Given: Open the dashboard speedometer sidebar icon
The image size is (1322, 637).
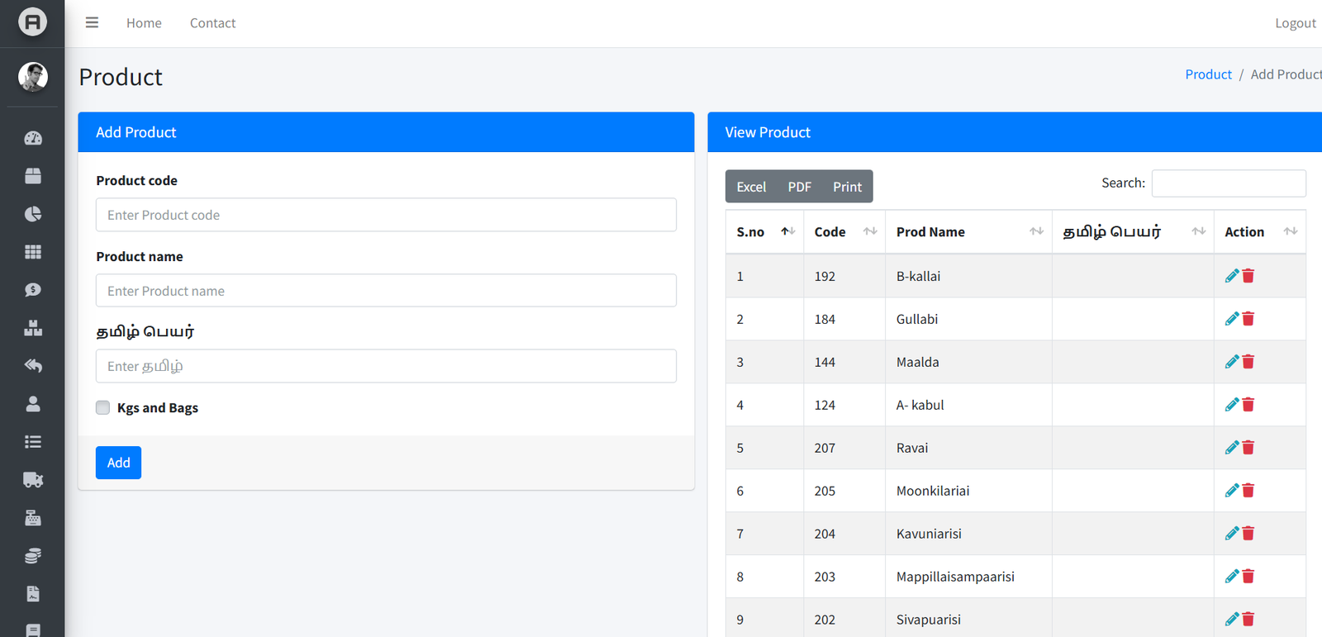Looking at the screenshot, I should coord(33,138).
